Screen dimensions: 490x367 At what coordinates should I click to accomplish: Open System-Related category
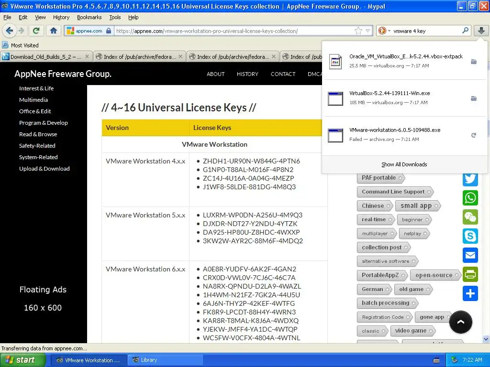click(x=38, y=157)
